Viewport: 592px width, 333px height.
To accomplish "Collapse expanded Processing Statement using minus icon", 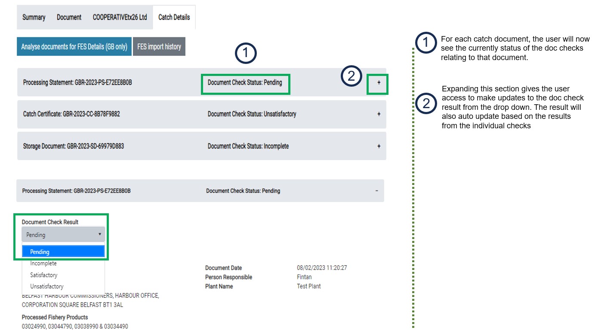I will 376,191.
